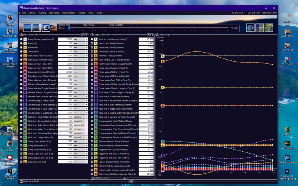Toggle radio button for Bank Account Balance, Family
298x186 pixels.
point(92,39)
